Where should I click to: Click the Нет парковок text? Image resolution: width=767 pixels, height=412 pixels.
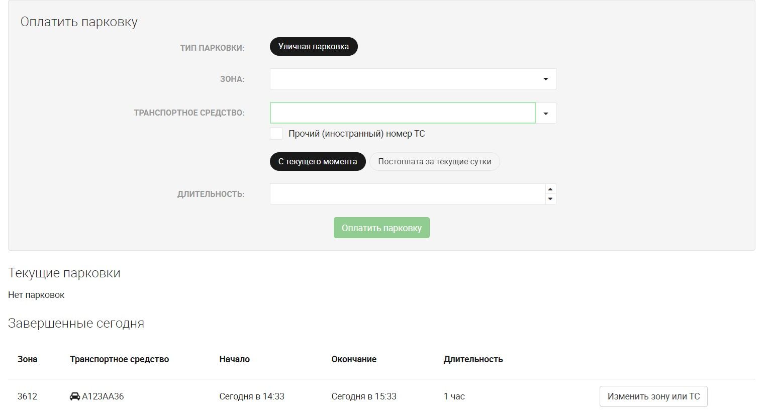coord(36,295)
